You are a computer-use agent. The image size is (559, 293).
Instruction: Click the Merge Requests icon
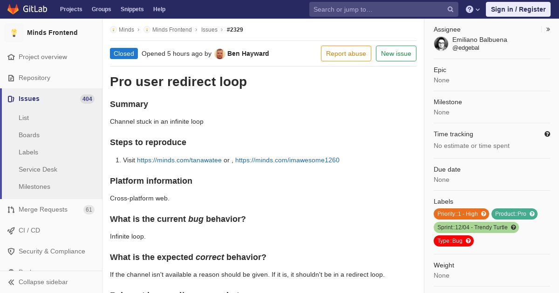click(x=11, y=210)
